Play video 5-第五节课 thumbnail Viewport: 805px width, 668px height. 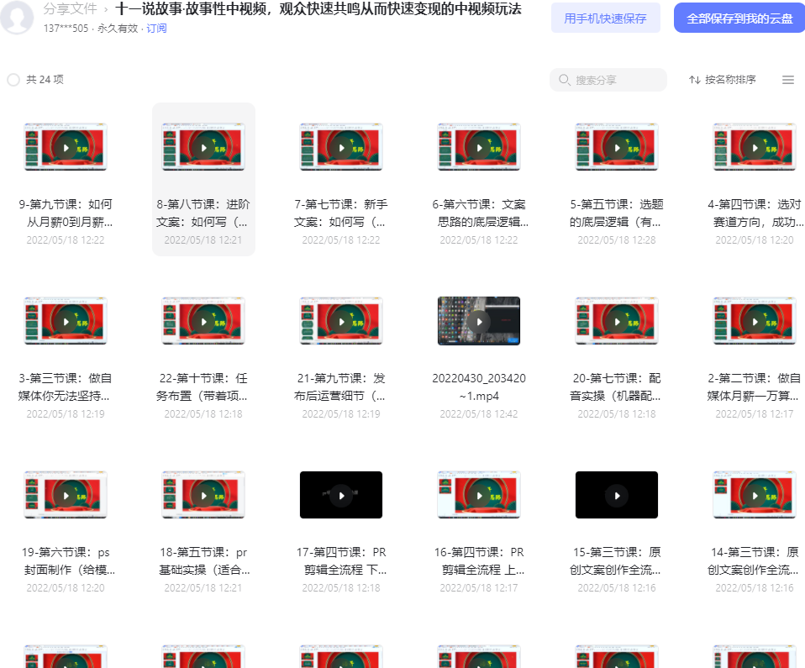click(x=617, y=147)
